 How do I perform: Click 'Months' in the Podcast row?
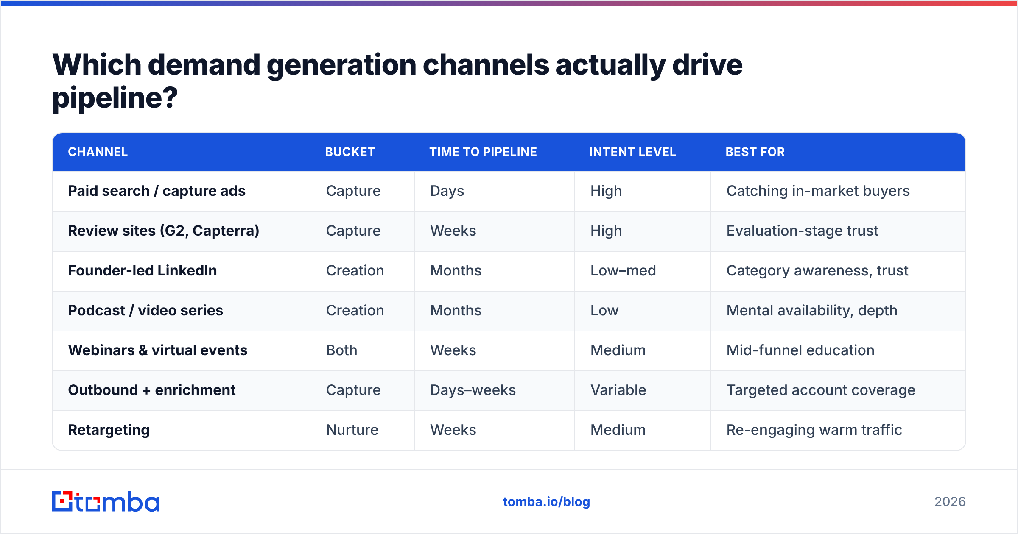[456, 310]
